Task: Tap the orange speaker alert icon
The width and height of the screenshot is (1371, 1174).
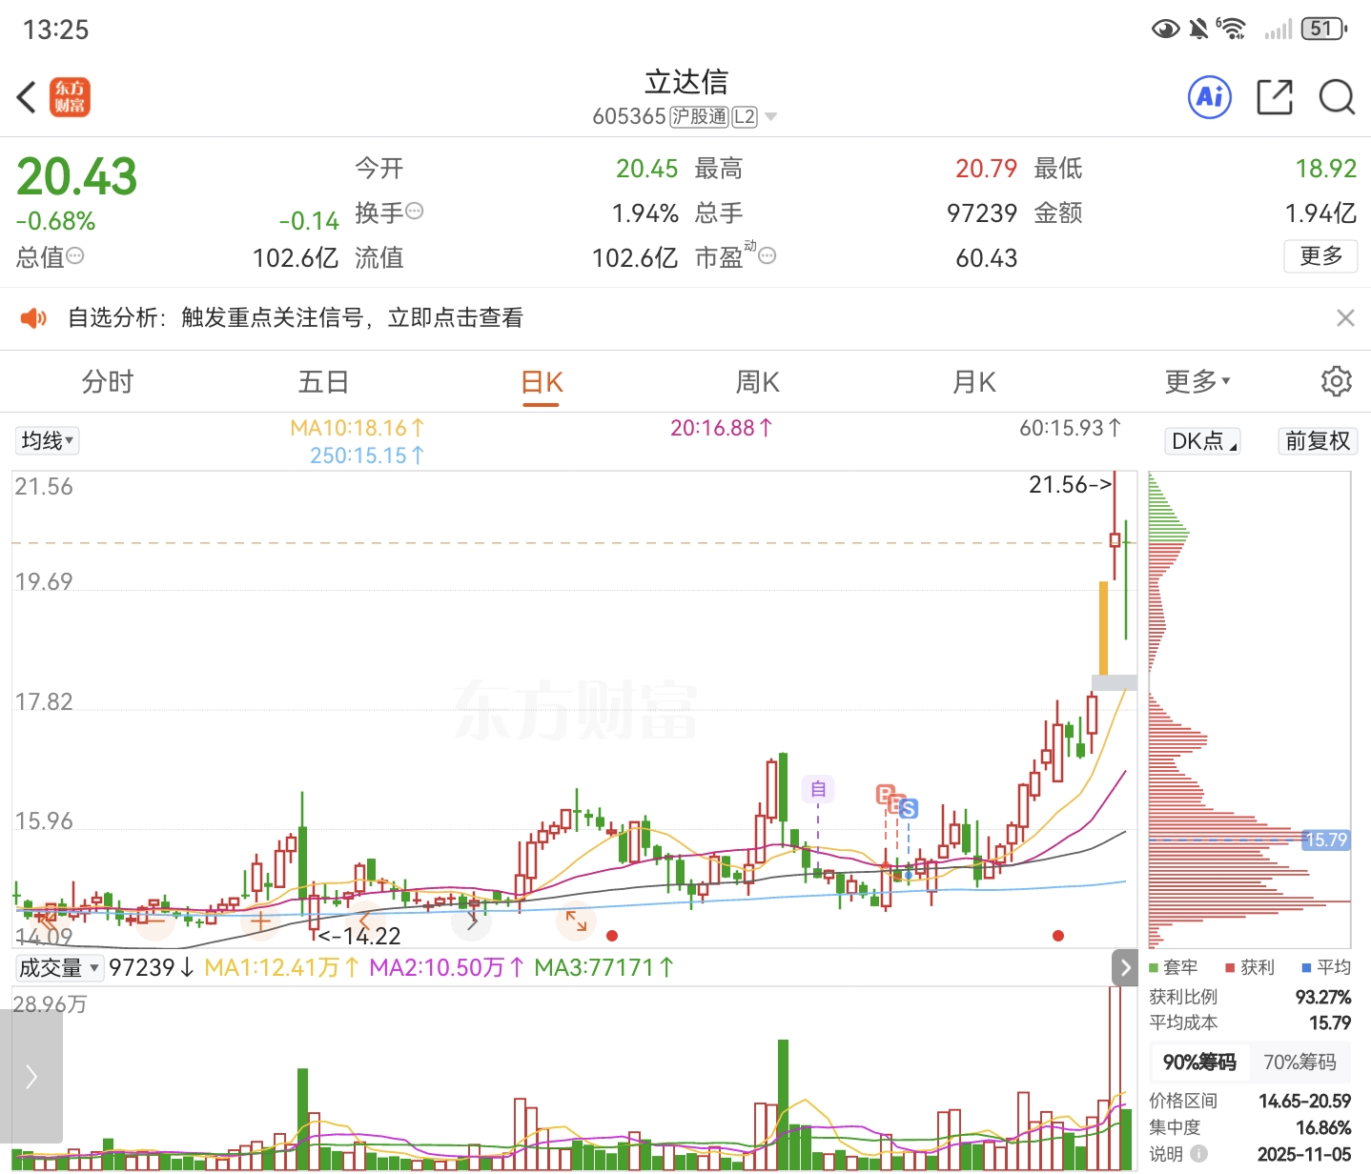Action: 33,317
